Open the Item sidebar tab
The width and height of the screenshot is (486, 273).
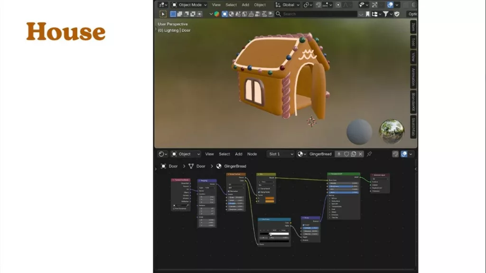[x=413, y=27]
